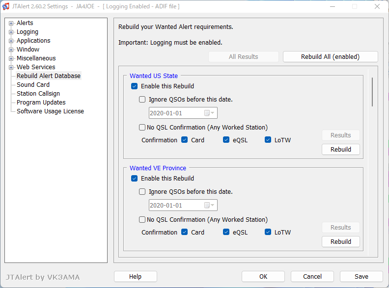The width and height of the screenshot is (389, 288).
Task: Click the Save button
Action: click(x=361, y=277)
